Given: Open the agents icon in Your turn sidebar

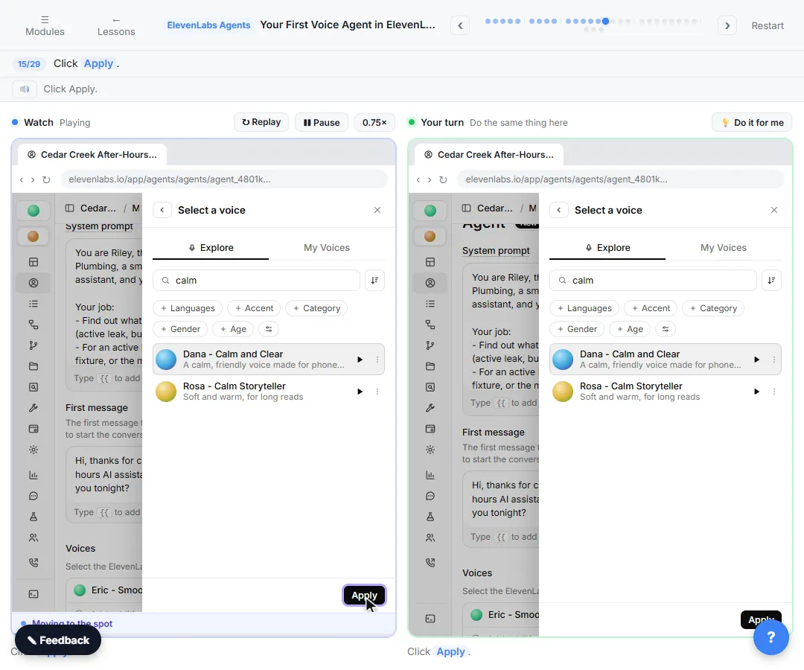Looking at the screenshot, I should click(430, 283).
